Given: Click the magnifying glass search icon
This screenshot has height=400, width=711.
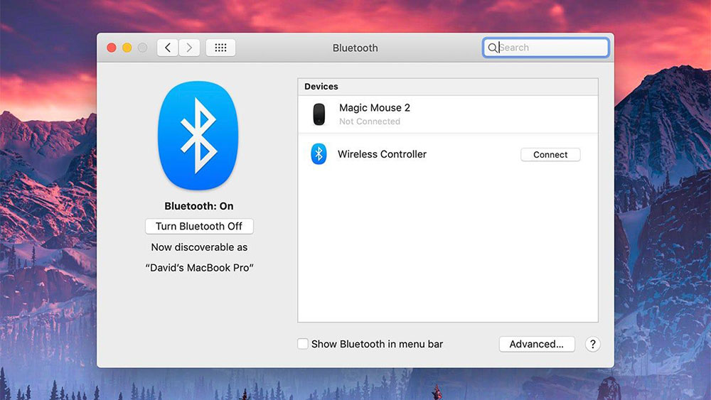Looking at the screenshot, I should click(492, 48).
